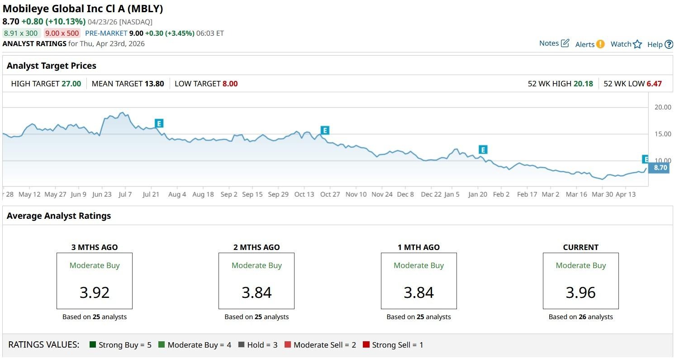The width and height of the screenshot is (675, 358).
Task: Open the Notes pencil icon
Action: (565, 43)
